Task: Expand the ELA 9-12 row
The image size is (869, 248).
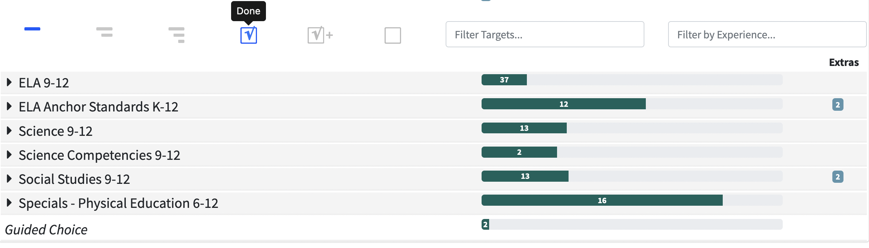Action: [9, 82]
